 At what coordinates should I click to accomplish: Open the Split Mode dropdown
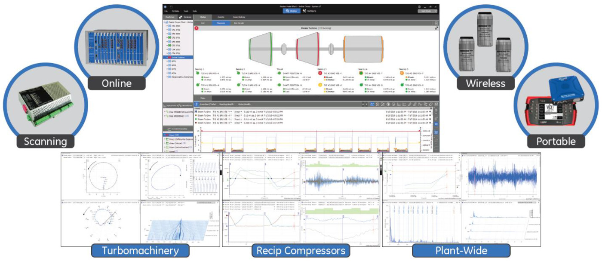coord(427,11)
